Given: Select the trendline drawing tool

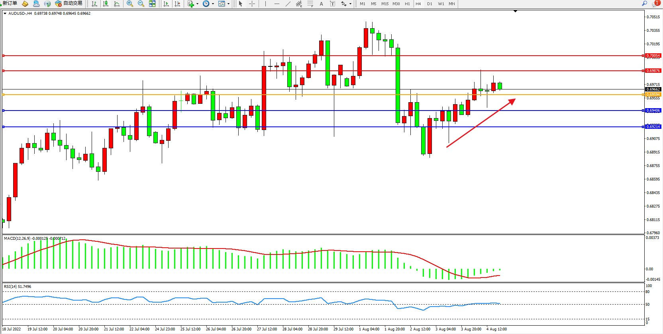Looking at the screenshot, I should point(288,4).
